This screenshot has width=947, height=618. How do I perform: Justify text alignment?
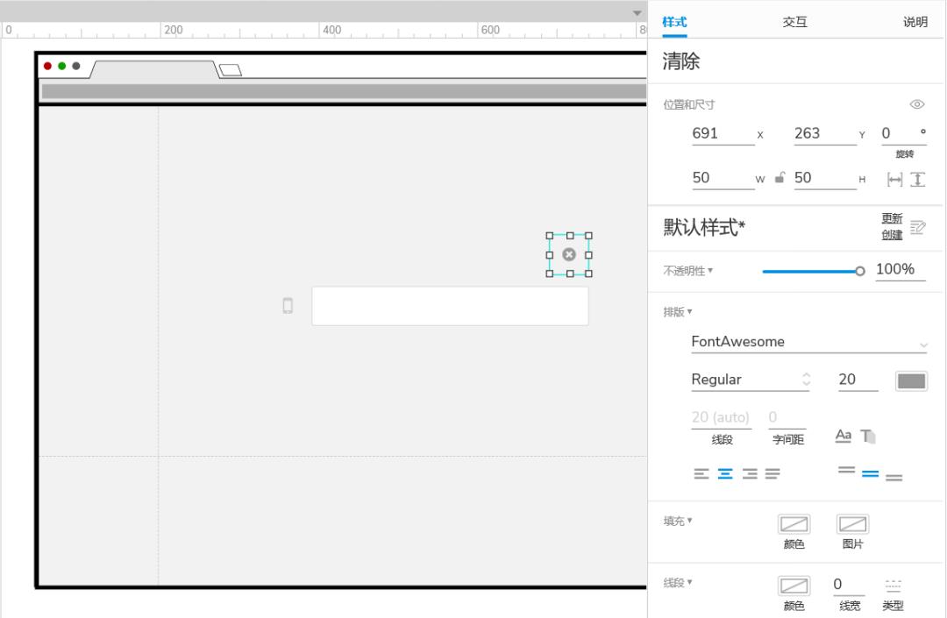pos(773,473)
